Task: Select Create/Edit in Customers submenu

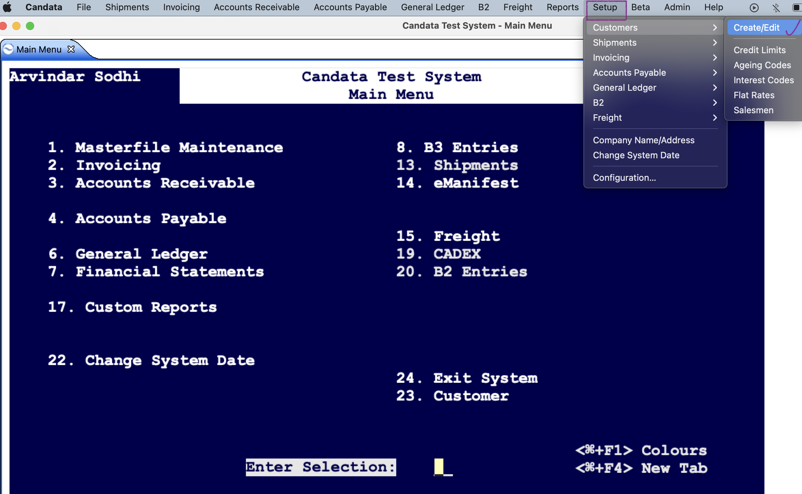Action: tap(764, 28)
